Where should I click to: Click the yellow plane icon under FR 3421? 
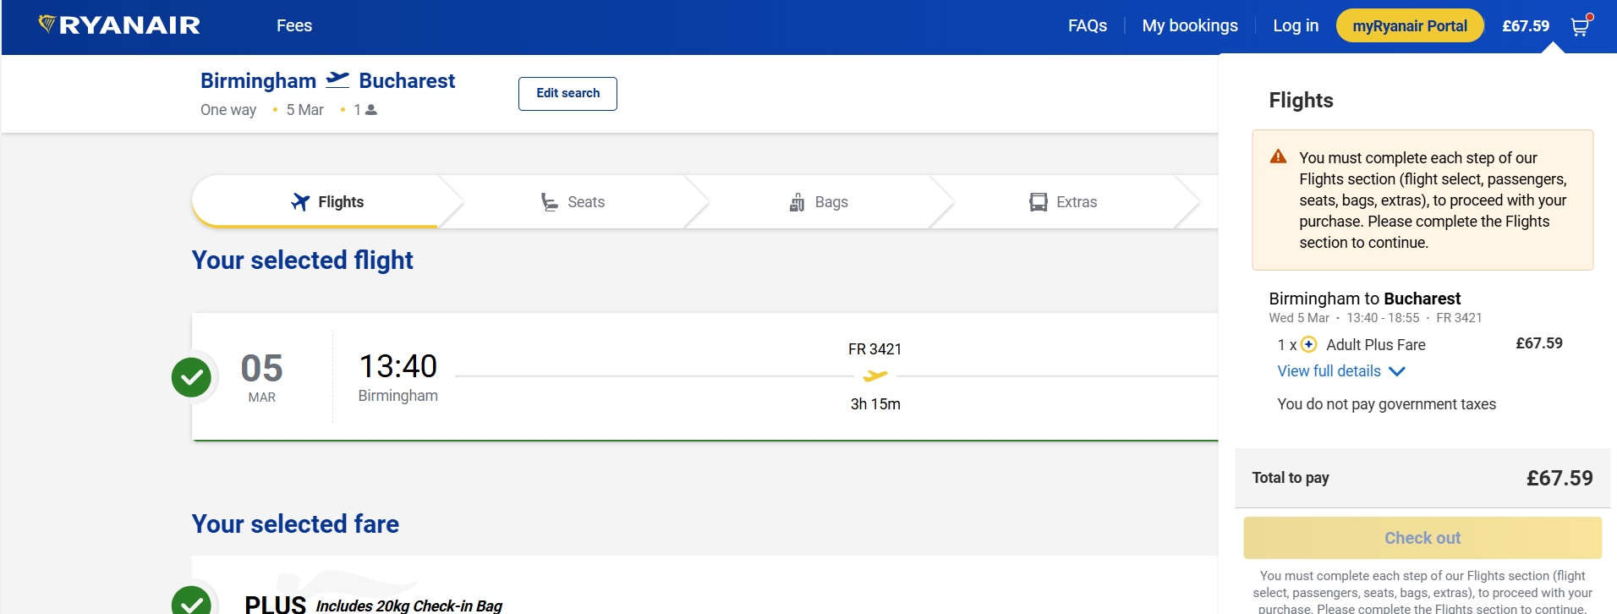[875, 376]
